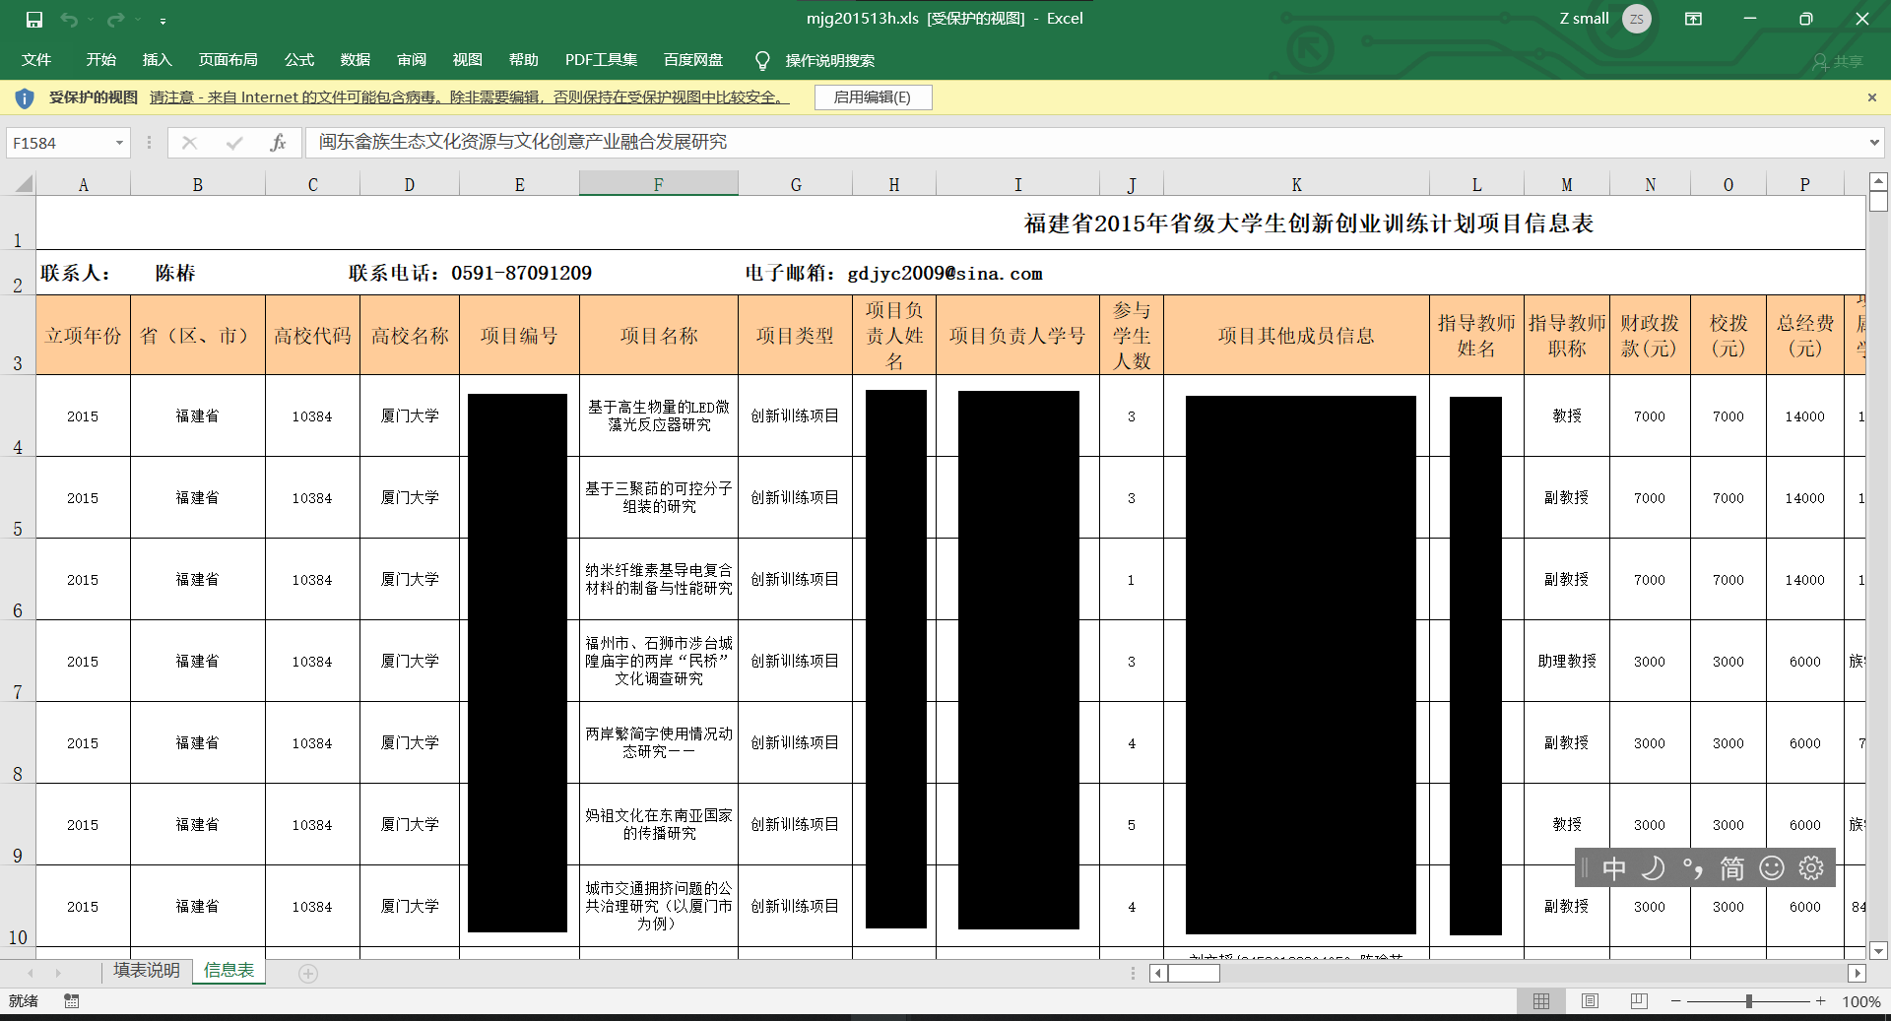Screen dimensions: 1891x1021
Task: Click the Save icon in title bar
Action: tap(34, 19)
